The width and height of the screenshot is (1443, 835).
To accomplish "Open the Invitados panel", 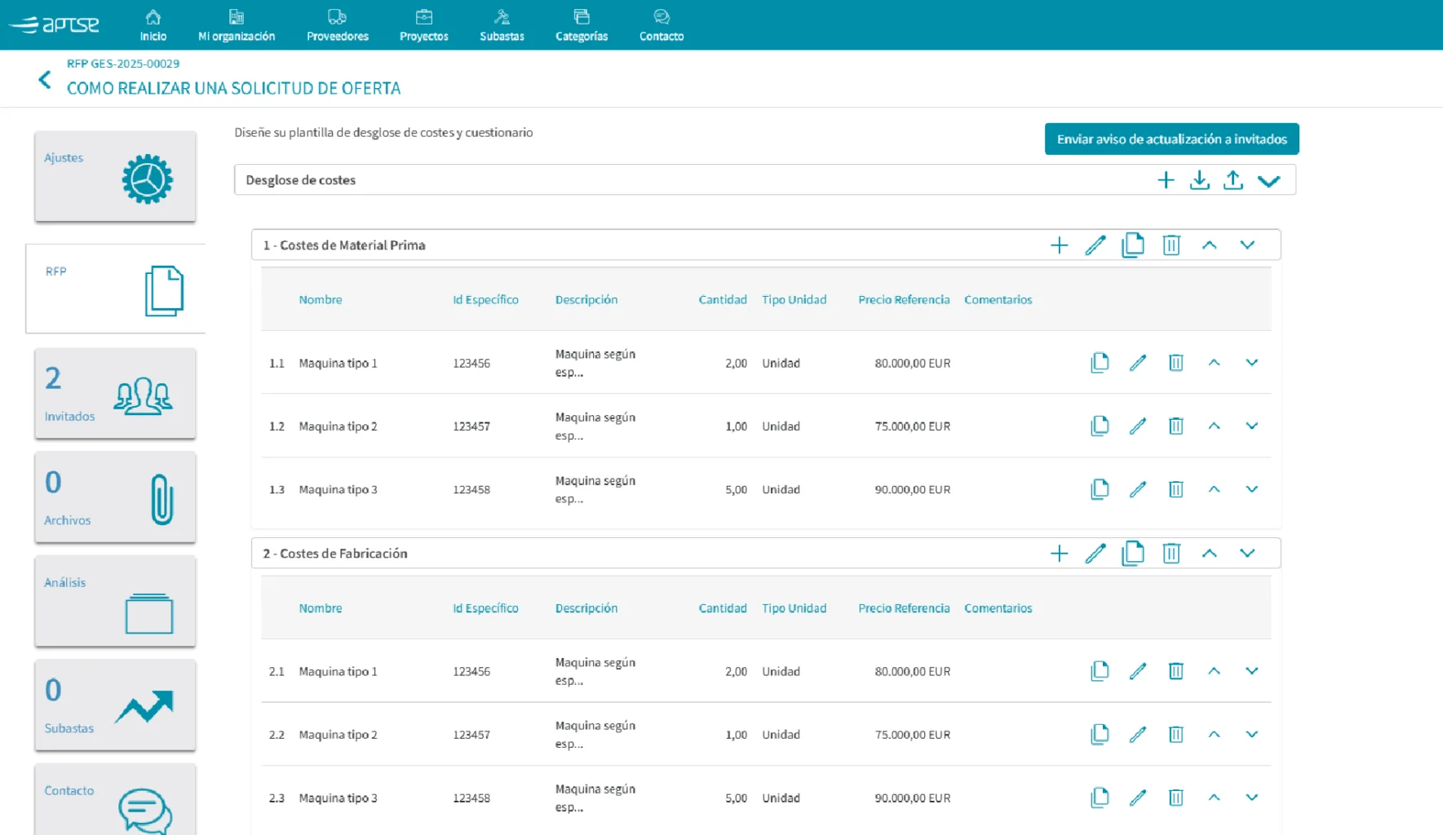I will coord(114,394).
